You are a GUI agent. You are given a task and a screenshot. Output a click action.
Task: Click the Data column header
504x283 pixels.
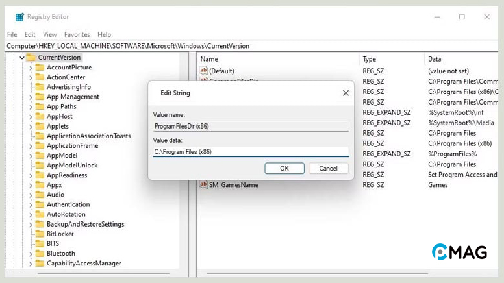click(435, 59)
